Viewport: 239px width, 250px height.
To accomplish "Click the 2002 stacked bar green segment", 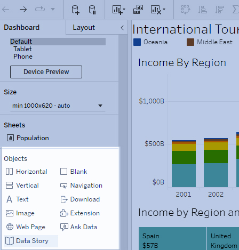I will click(x=216, y=156).
